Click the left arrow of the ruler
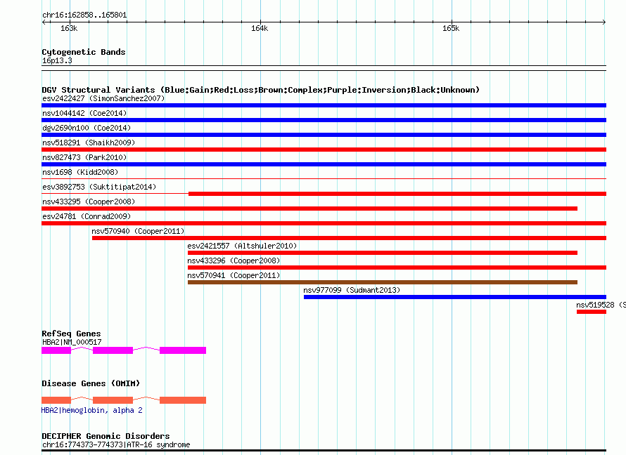 [44, 22]
